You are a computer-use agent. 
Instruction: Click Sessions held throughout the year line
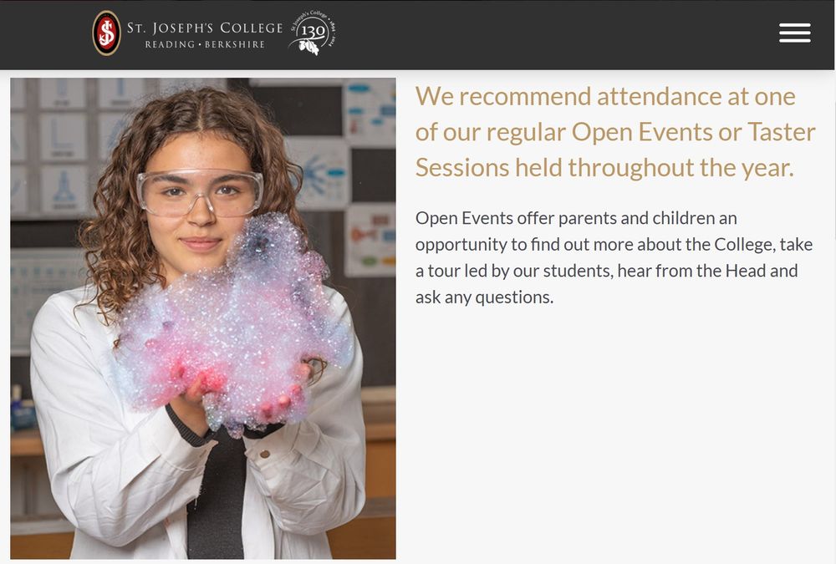coord(604,167)
